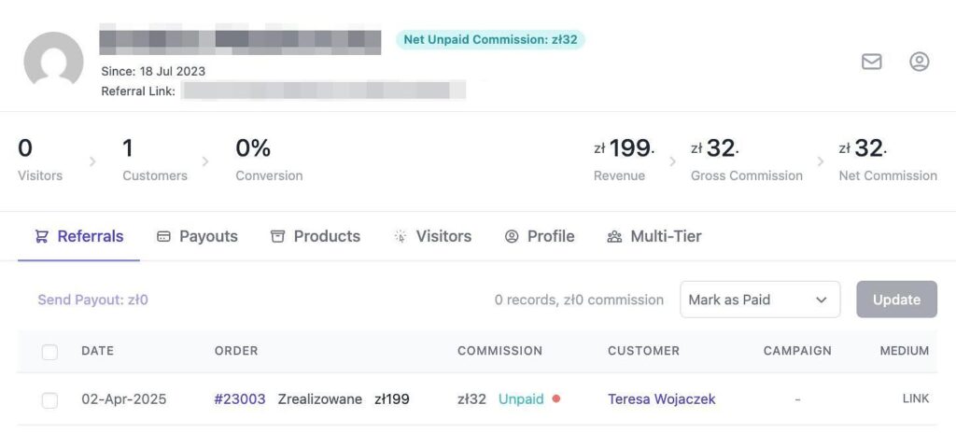This screenshot has width=956, height=433.
Task: Open the user account circle icon
Action: 919,62
